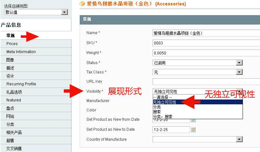The image size is (260, 152).
Task: Open the 相关产品 tab
Action: pyautogui.click(x=36, y=132)
